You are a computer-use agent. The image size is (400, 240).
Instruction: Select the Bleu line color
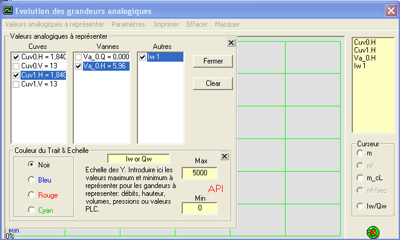[x=31, y=180]
